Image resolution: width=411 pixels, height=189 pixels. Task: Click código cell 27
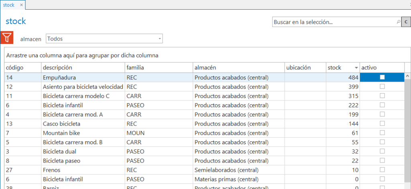coord(22,170)
